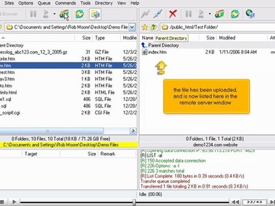The image size is (275, 206).
Task: Click the 22/43 slide counter
Action: [254, 202]
